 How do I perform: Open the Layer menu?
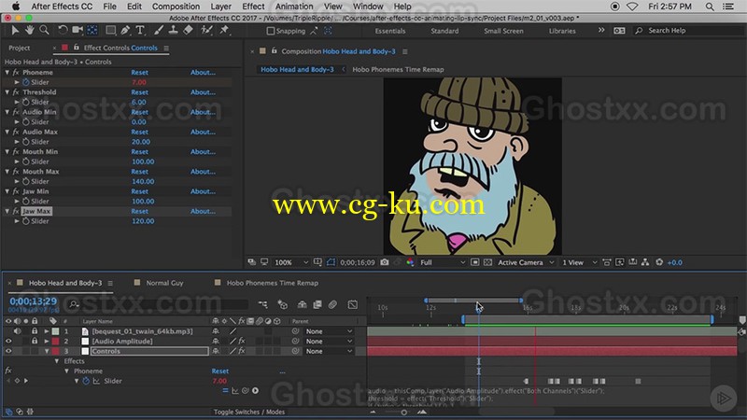[221, 7]
